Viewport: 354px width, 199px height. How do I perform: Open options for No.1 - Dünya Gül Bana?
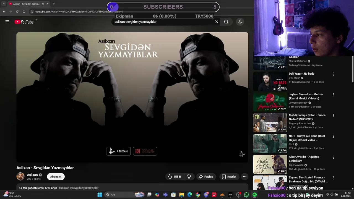(x=333, y=136)
